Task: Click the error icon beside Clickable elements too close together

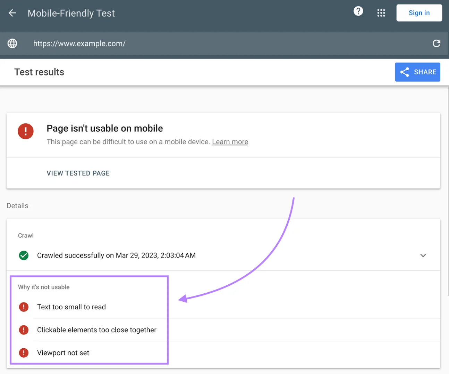Action: (x=23, y=330)
